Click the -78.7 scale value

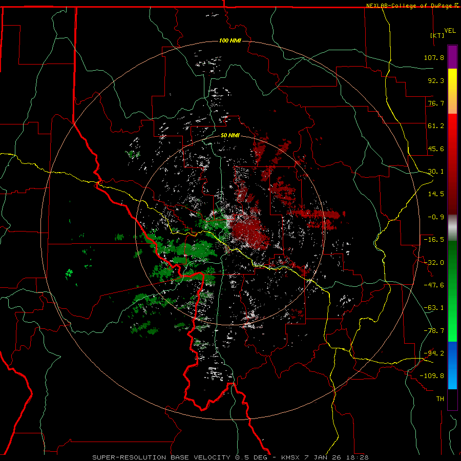434,331
